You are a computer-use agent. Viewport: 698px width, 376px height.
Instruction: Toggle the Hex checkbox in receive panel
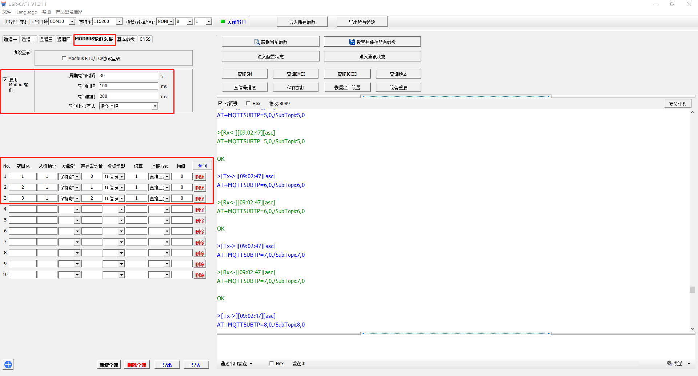pos(248,104)
